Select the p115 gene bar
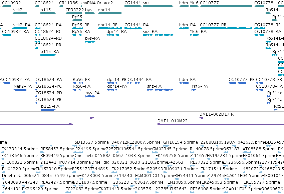This screenshot has width=284, height=194. point(48,13)
